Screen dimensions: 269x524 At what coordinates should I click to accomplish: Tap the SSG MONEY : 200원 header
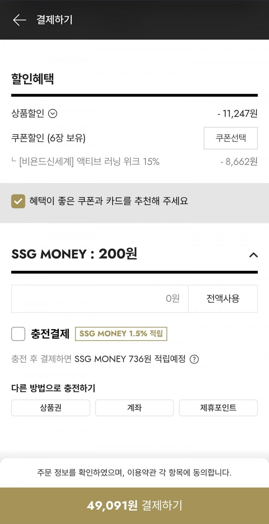(74, 254)
